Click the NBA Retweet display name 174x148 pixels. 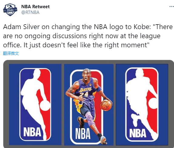tap(35, 7)
